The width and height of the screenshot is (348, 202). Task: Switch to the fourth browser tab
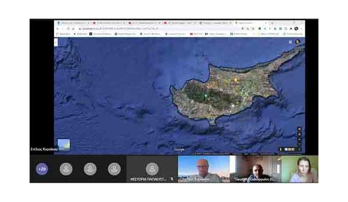[180, 23]
